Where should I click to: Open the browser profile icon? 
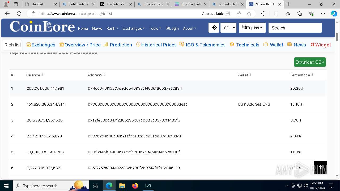point(6,4)
